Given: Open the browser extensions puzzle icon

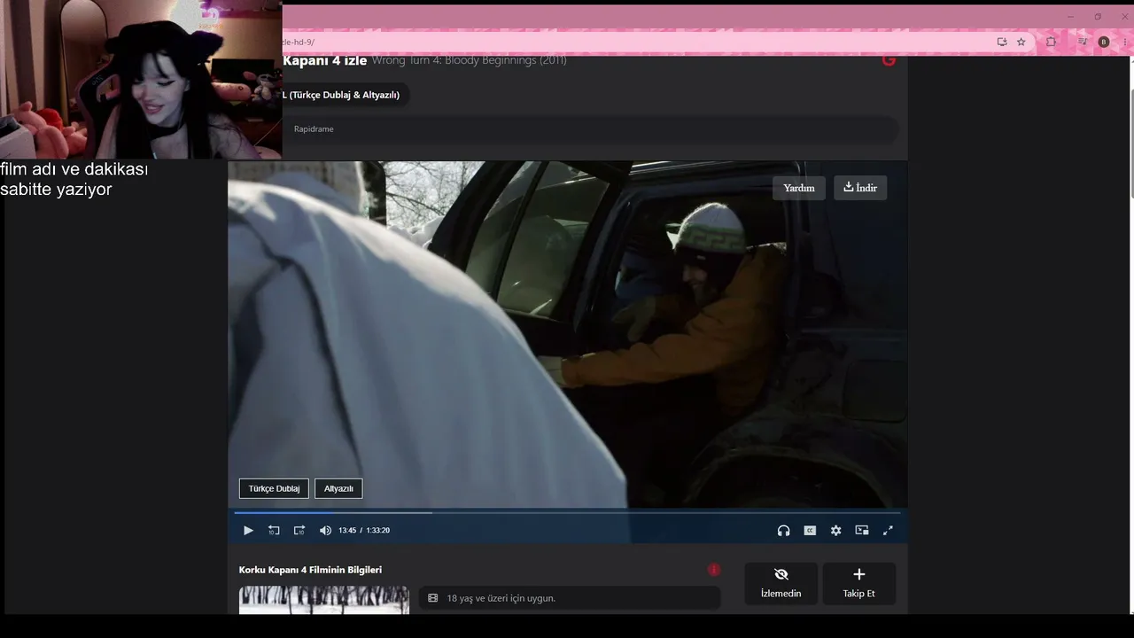Looking at the screenshot, I should 1052,42.
